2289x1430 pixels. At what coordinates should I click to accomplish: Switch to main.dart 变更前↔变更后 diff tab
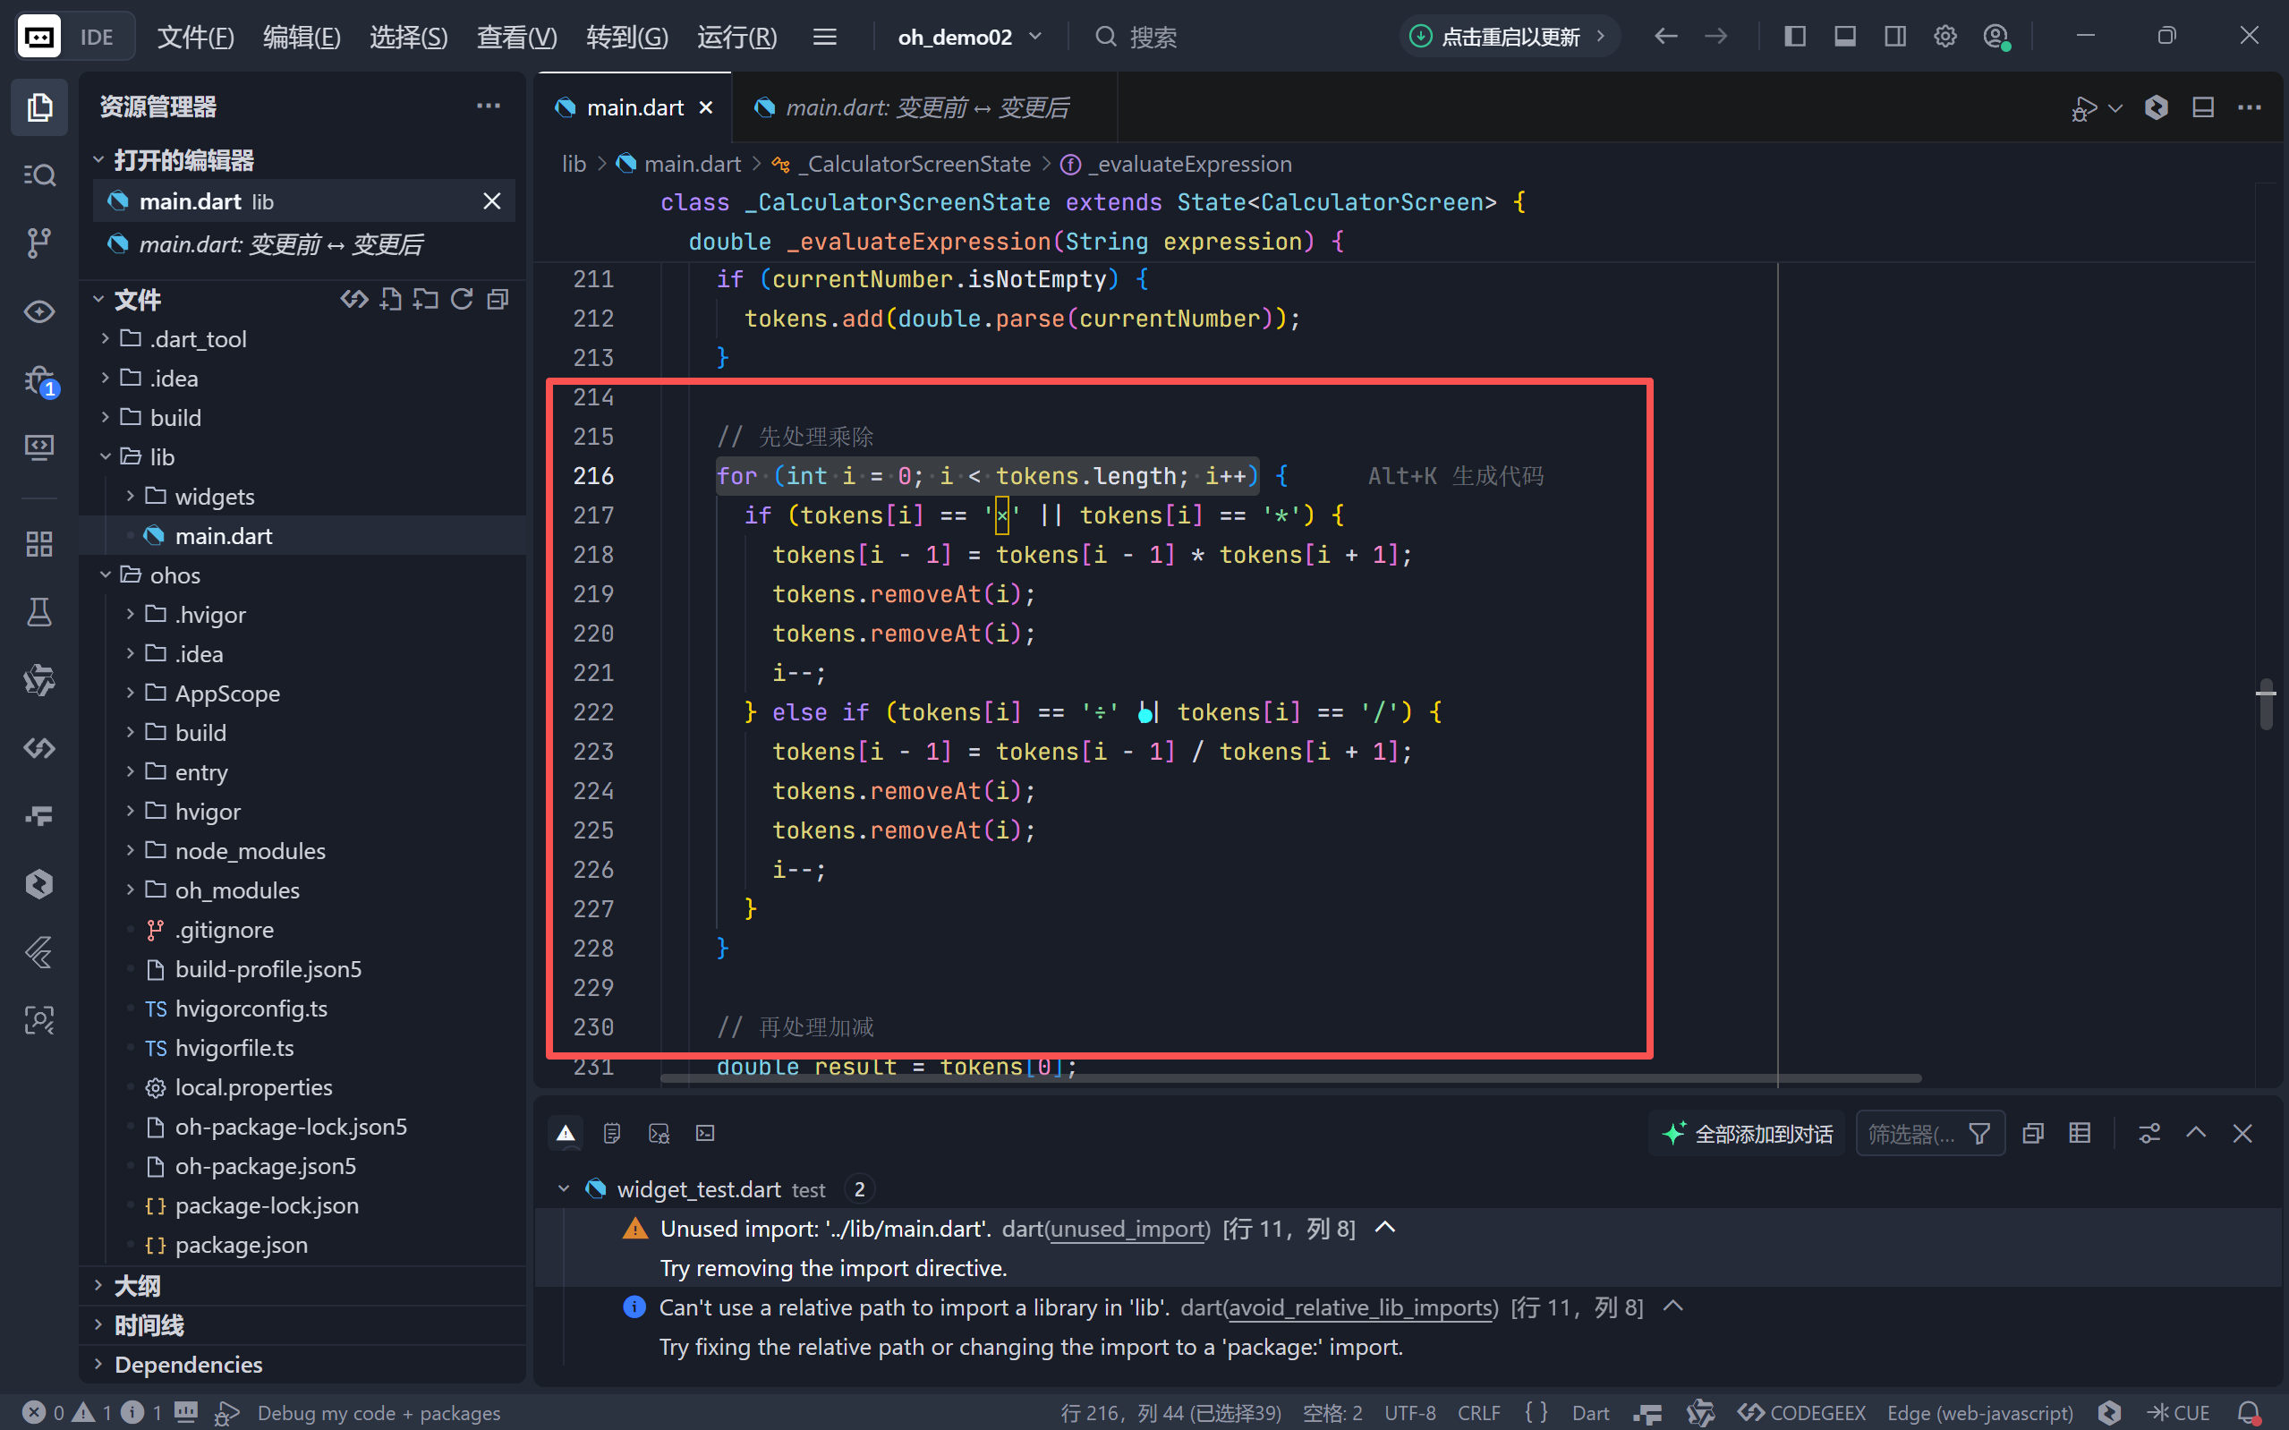click(x=924, y=107)
